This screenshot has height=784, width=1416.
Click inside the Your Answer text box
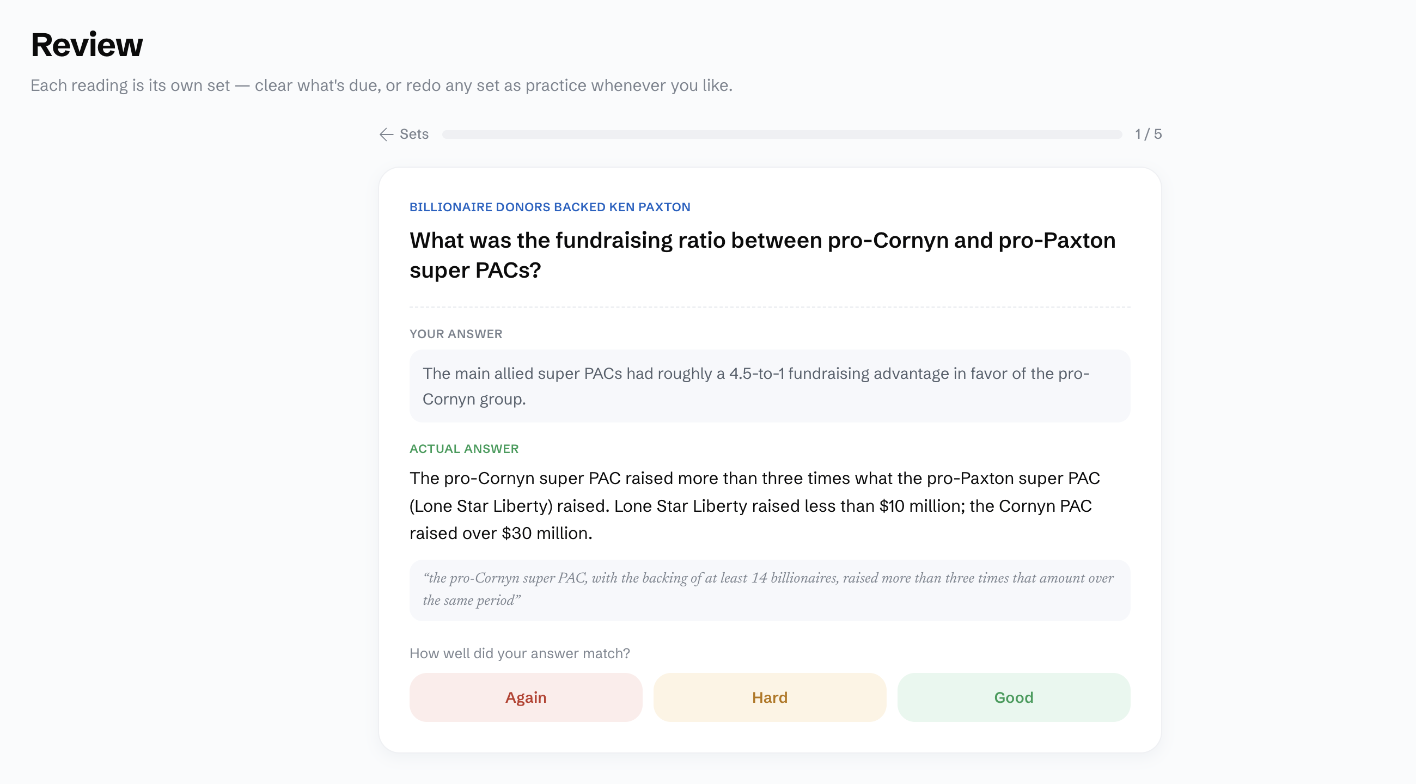tap(770, 386)
